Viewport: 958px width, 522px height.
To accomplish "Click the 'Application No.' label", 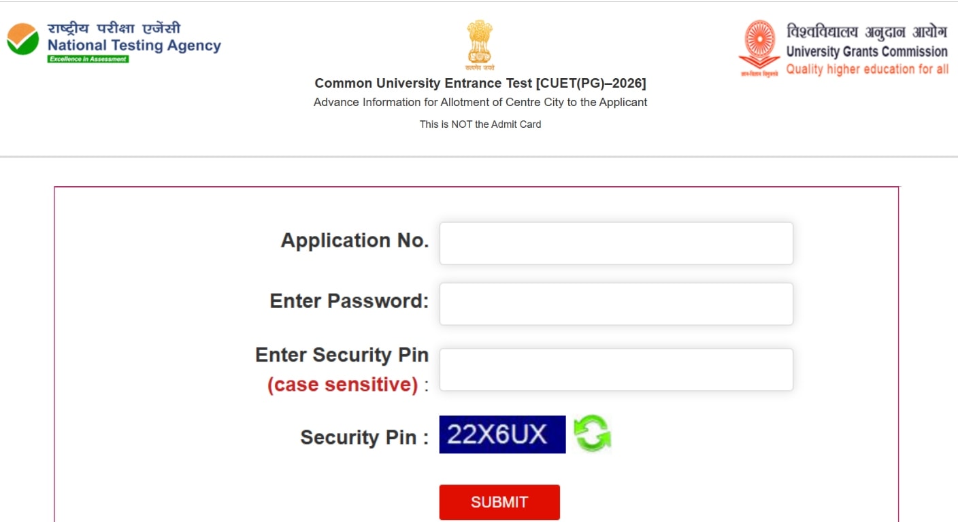I will [x=354, y=241].
